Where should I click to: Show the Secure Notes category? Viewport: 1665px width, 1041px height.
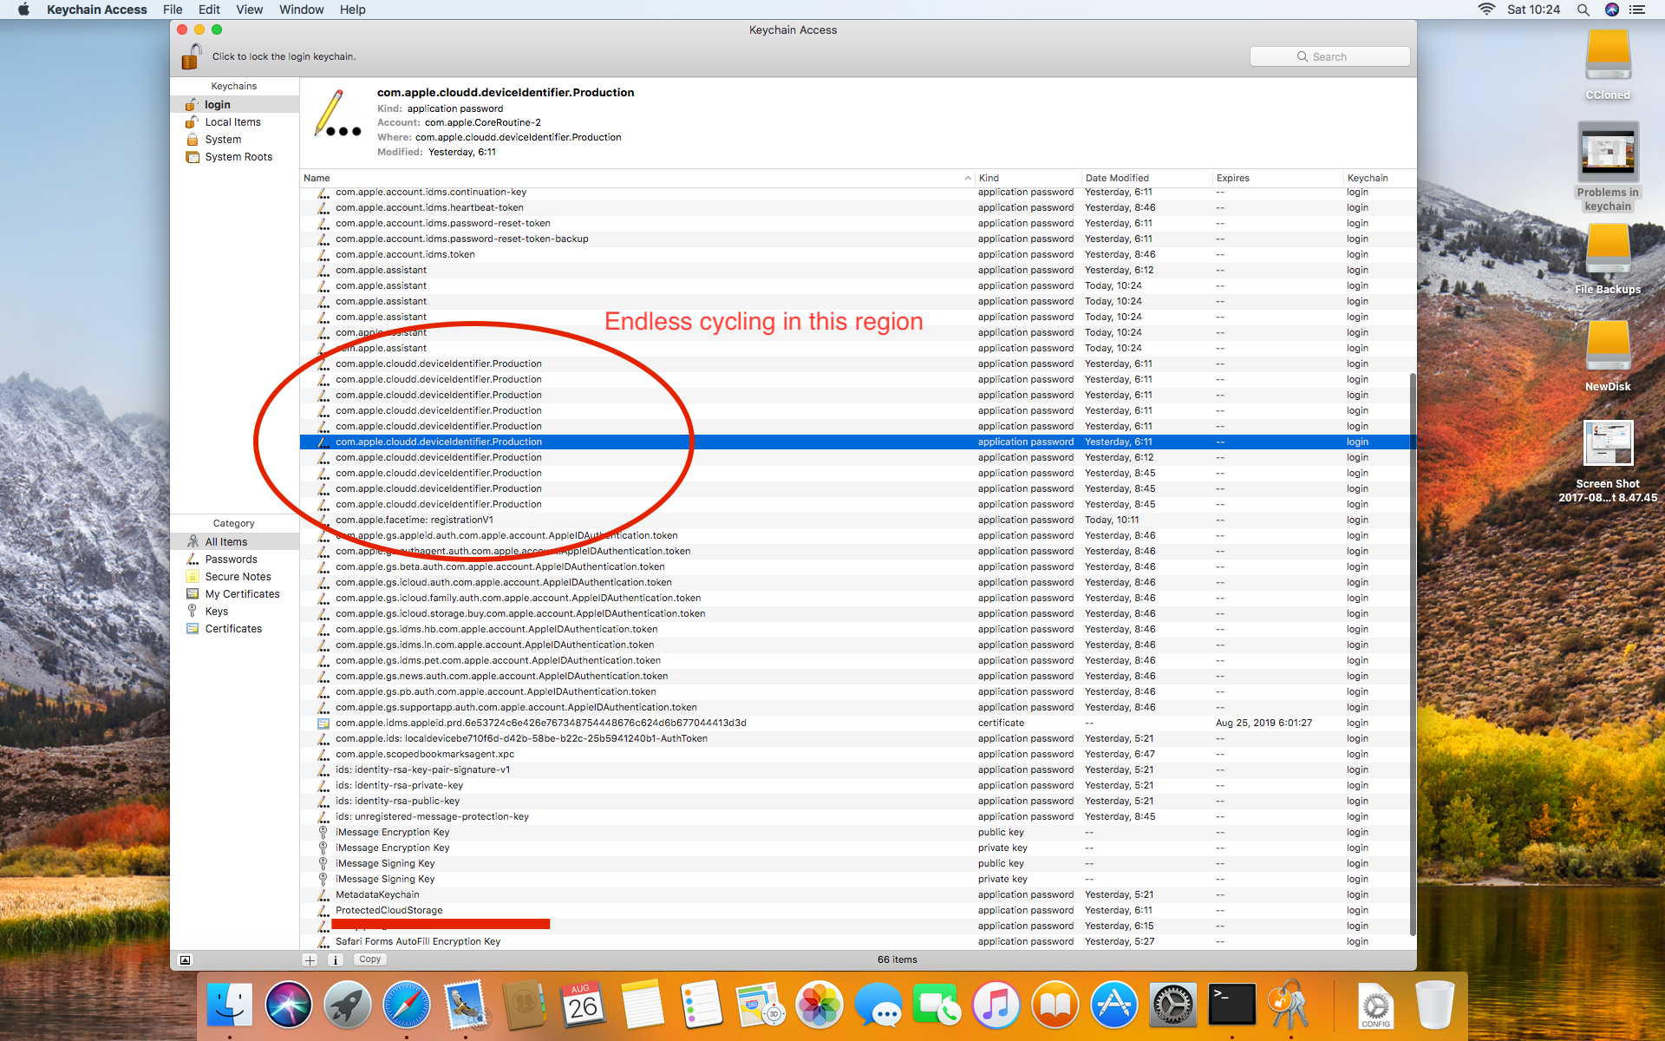point(234,577)
